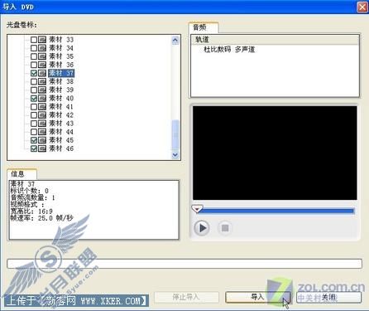The height and width of the screenshot is (311, 369).
Task: Click the film icon beside 素材 35
Action: [42, 56]
